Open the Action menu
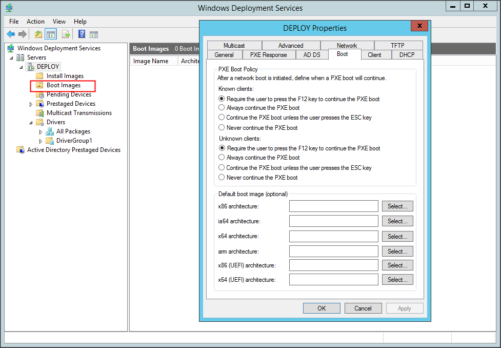The height and width of the screenshot is (348, 501). pyautogui.click(x=35, y=22)
